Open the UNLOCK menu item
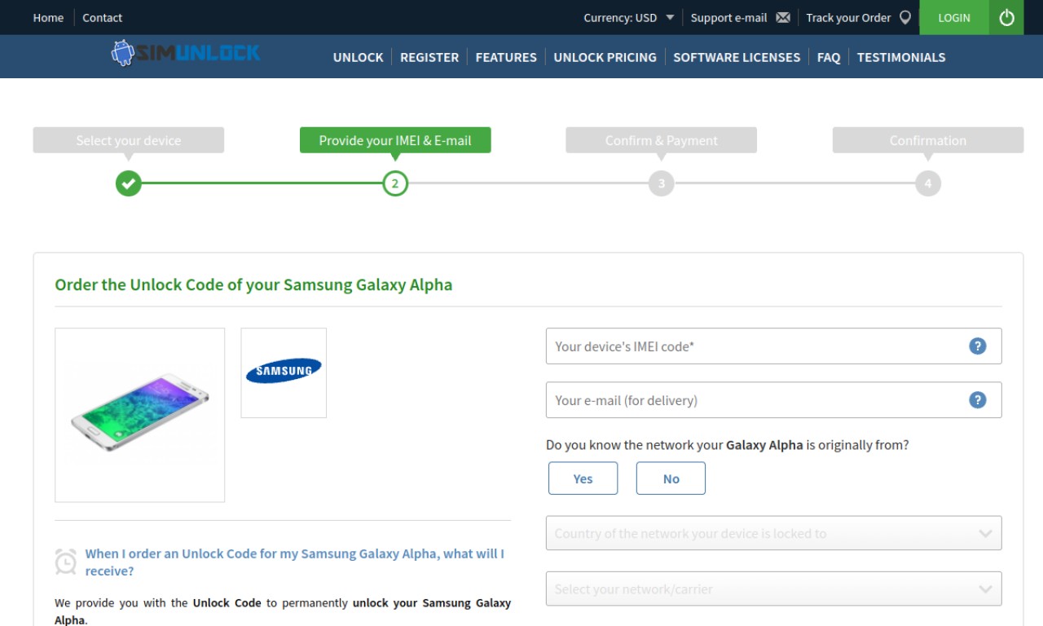Viewport: 1043px width, 626px height. pos(358,57)
